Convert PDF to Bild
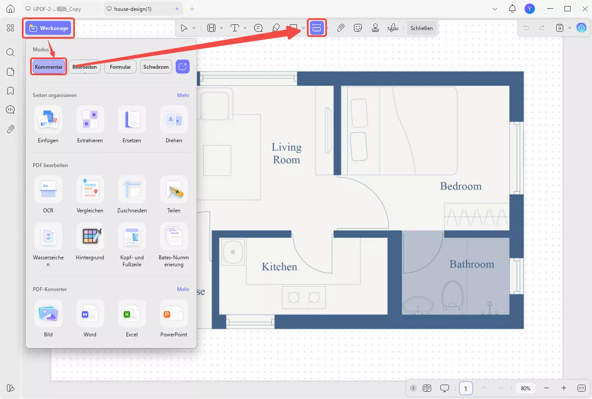 (48, 319)
